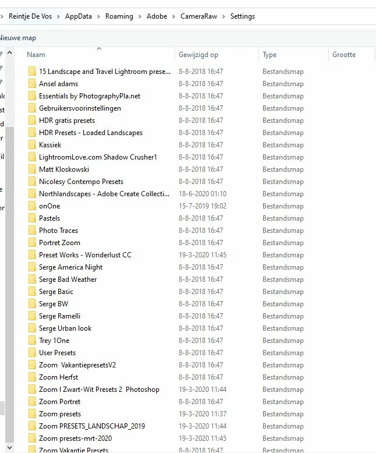Screen dimensions: 376x453
Task: Click folder icon of Zoom presets
Action: [x=32, y=414]
